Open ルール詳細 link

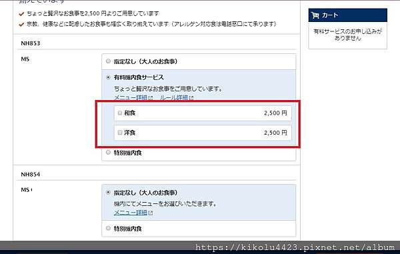click(174, 98)
